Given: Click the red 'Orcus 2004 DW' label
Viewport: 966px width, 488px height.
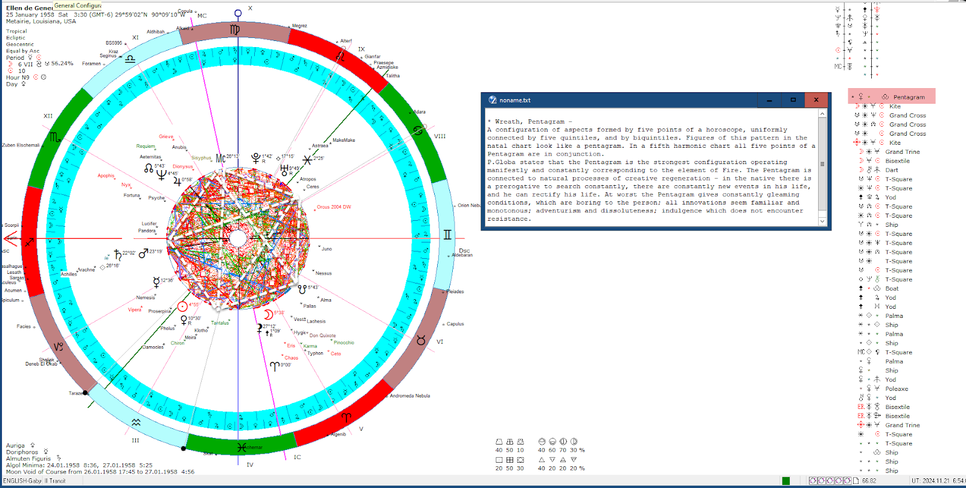Looking at the screenshot, I should pyautogui.click(x=334, y=207).
